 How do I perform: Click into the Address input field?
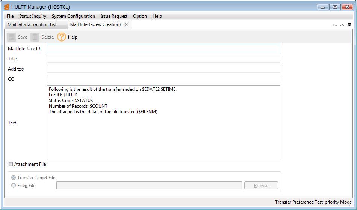163,69
